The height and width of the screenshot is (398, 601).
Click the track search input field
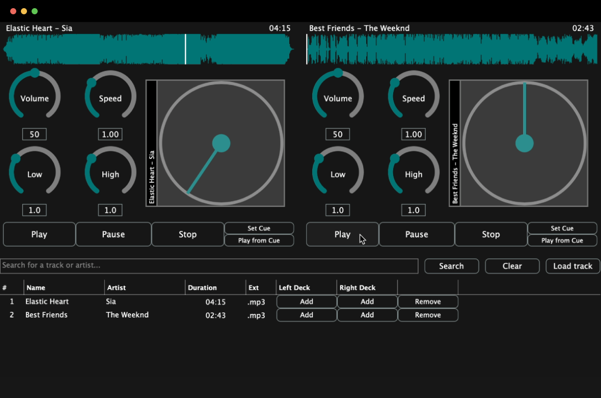coord(209,266)
